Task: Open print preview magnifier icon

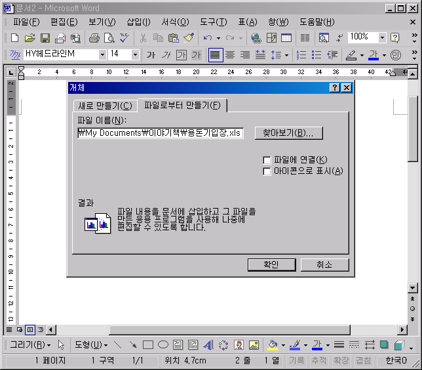Action: [109, 38]
